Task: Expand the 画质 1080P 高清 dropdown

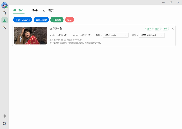Action: point(152,35)
